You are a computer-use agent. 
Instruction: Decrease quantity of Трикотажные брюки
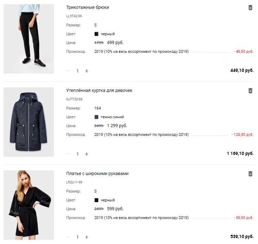coord(68,71)
